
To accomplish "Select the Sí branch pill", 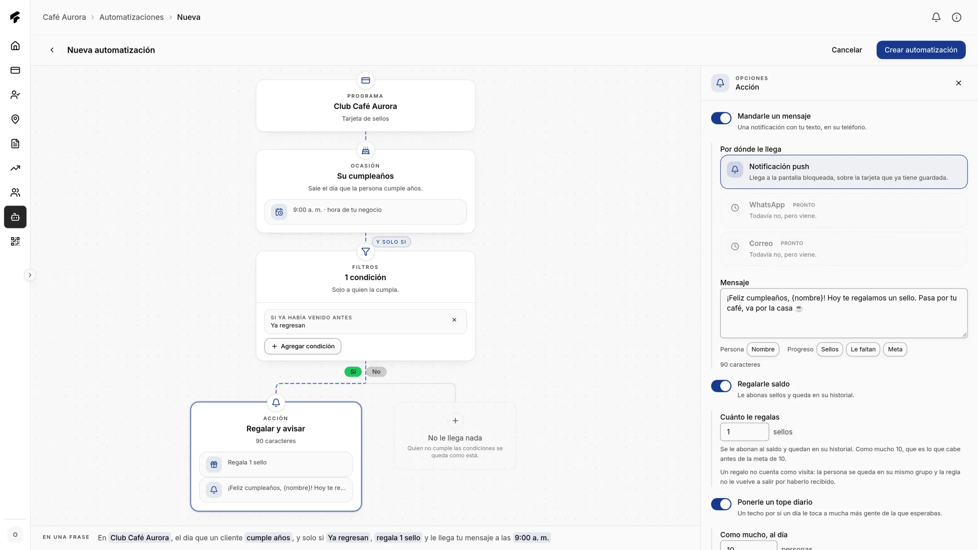I will tap(353, 372).
